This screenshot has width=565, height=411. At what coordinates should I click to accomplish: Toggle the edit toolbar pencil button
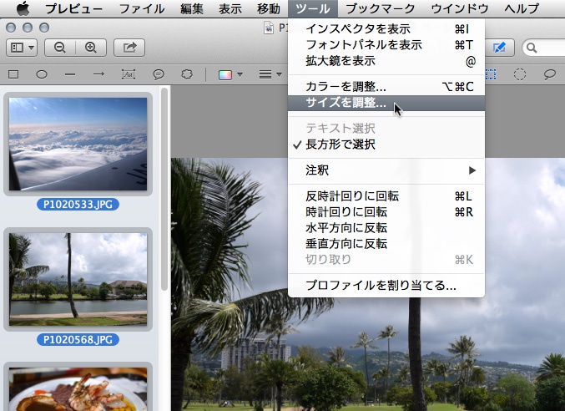coord(499,48)
